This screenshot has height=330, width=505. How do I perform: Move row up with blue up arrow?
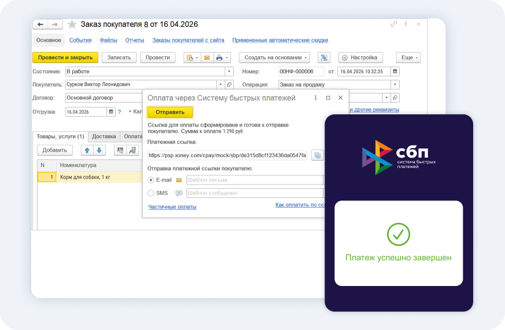(x=87, y=150)
